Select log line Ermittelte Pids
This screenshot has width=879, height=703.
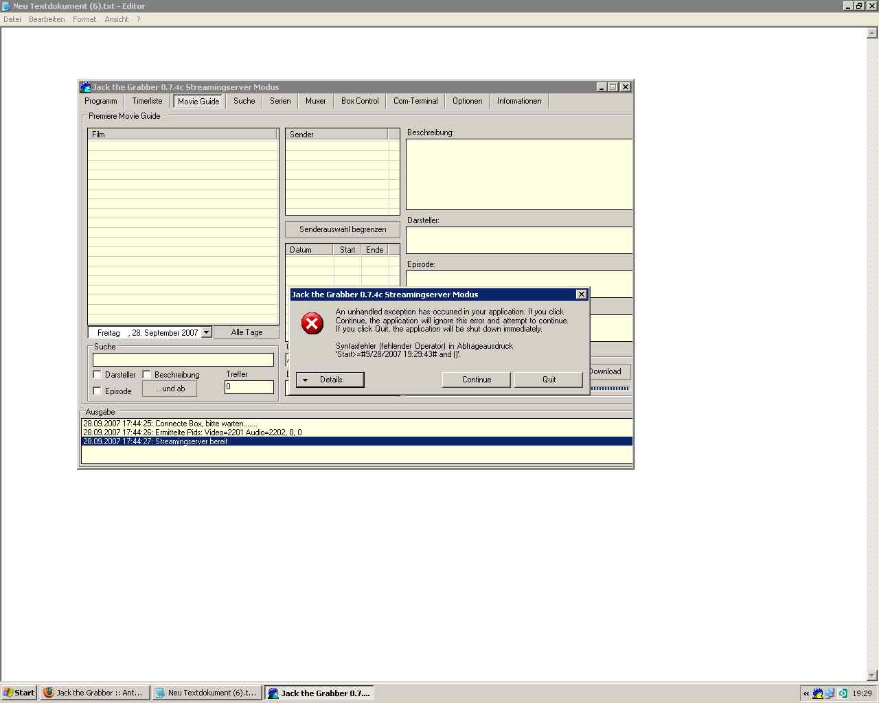[x=357, y=433]
